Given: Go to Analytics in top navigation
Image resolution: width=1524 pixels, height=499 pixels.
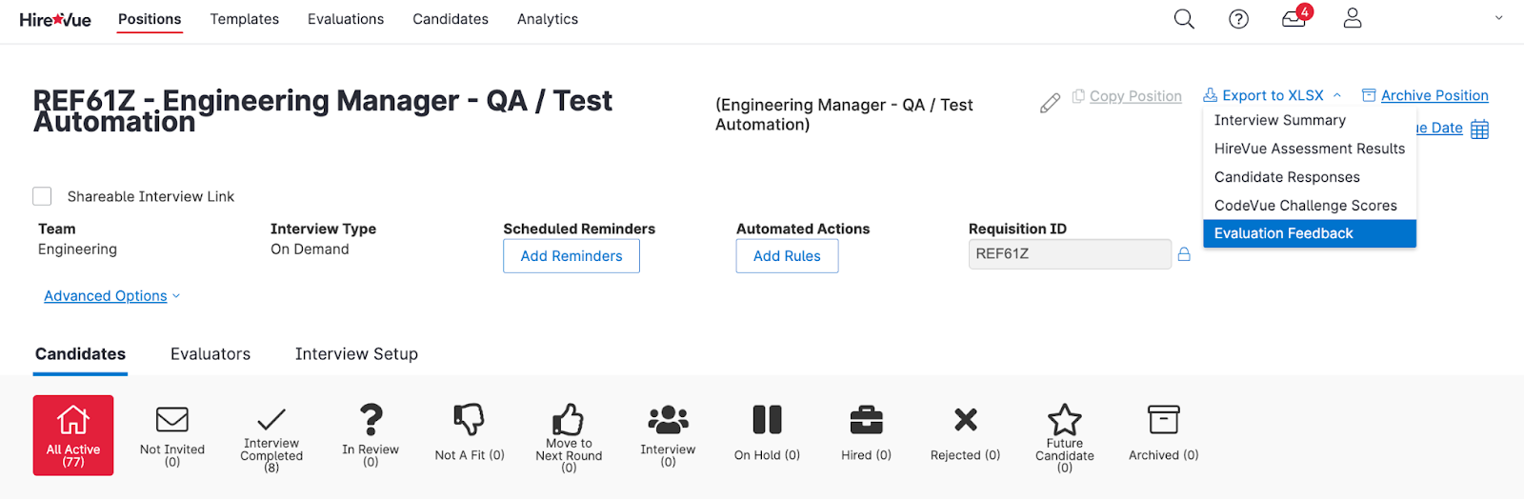Looking at the screenshot, I should tap(548, 19).
